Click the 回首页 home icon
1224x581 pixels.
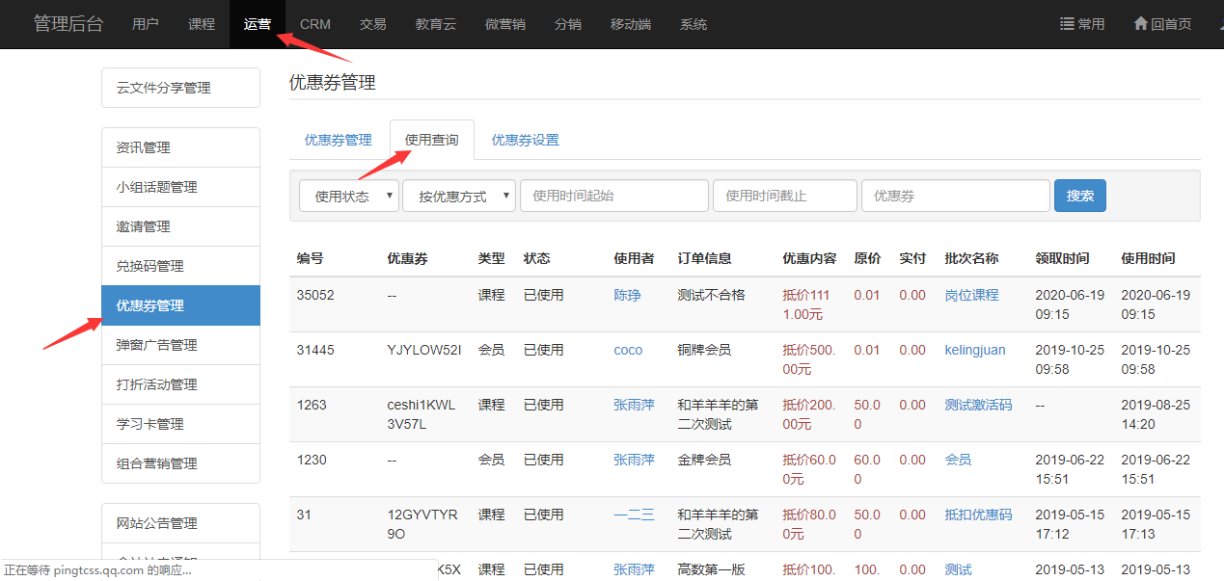click(1141, 24)
